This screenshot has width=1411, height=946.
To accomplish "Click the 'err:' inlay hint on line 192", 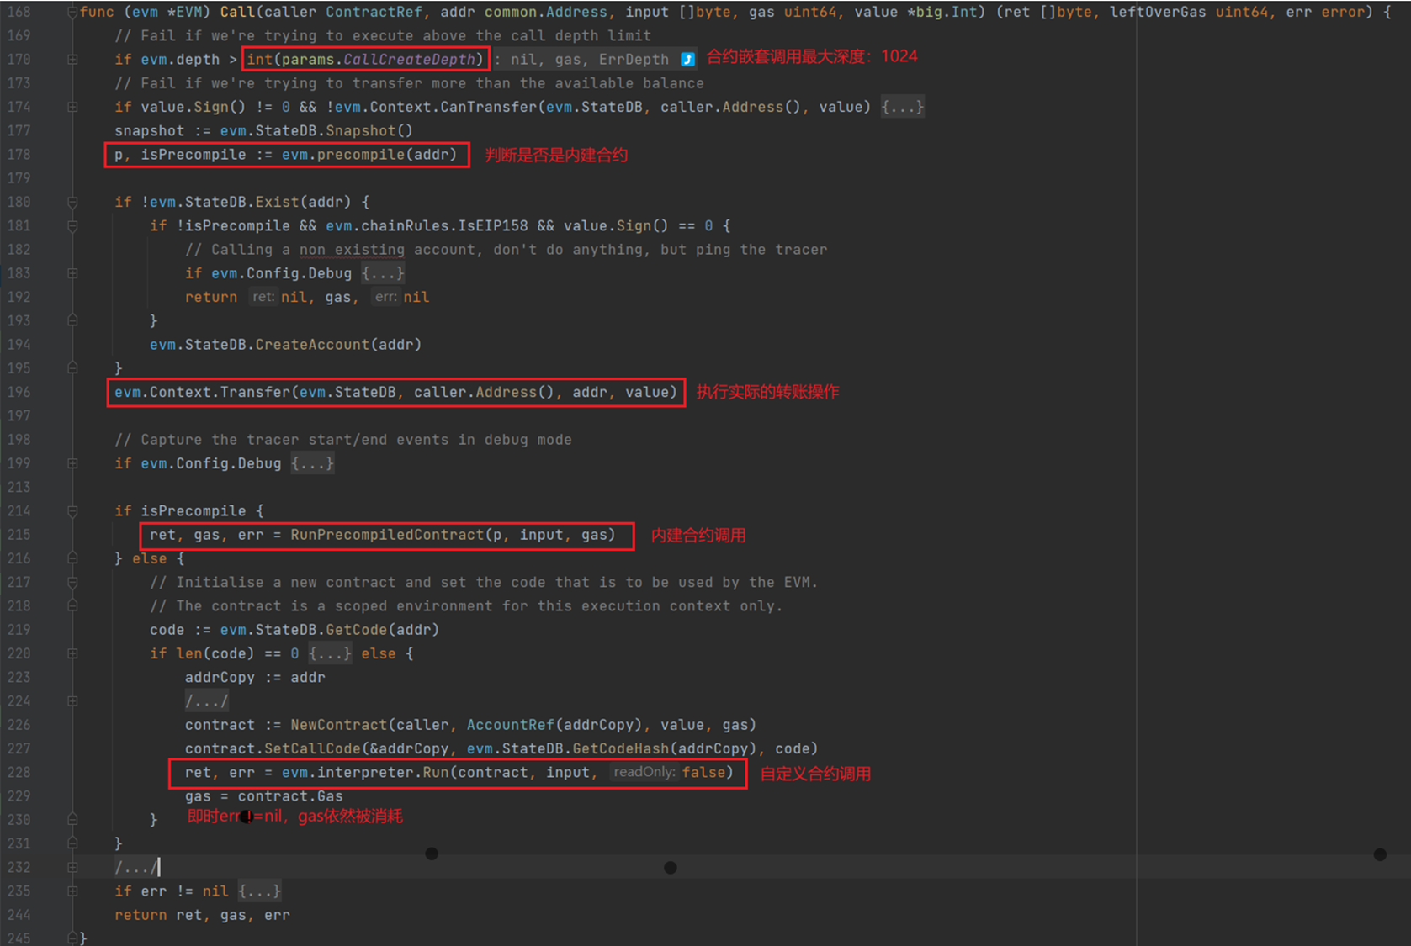I will [386, 297].
